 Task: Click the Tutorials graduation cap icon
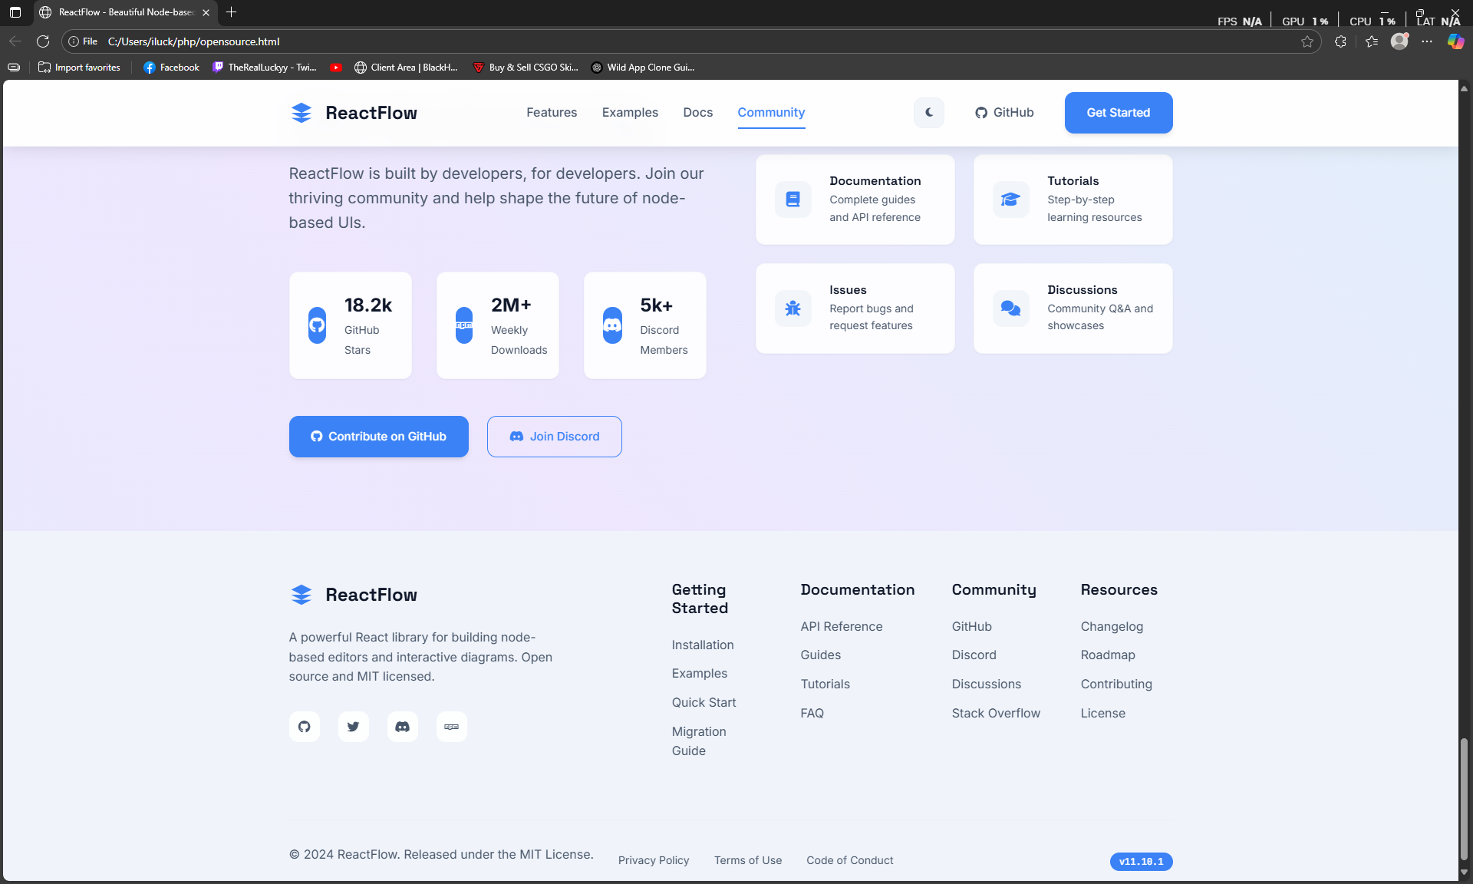[x=1010, y=200]
